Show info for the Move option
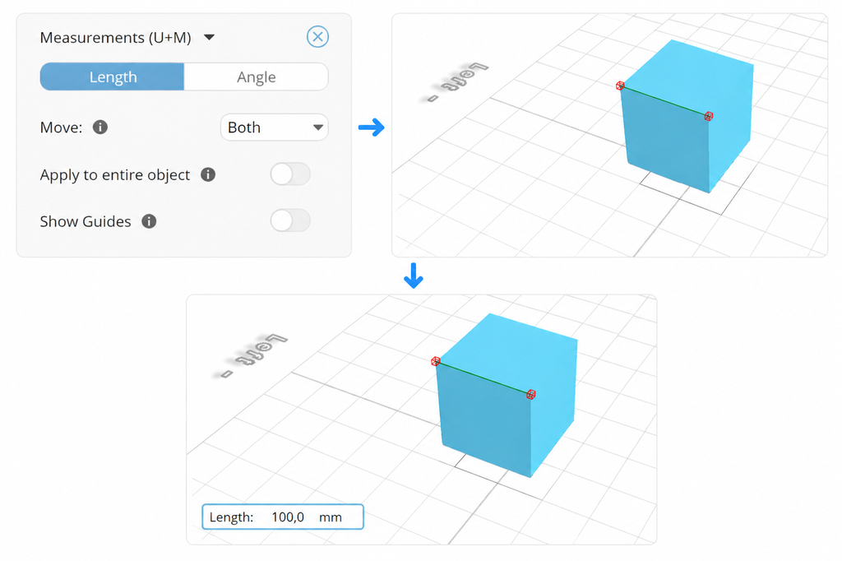 pos(99,127)
